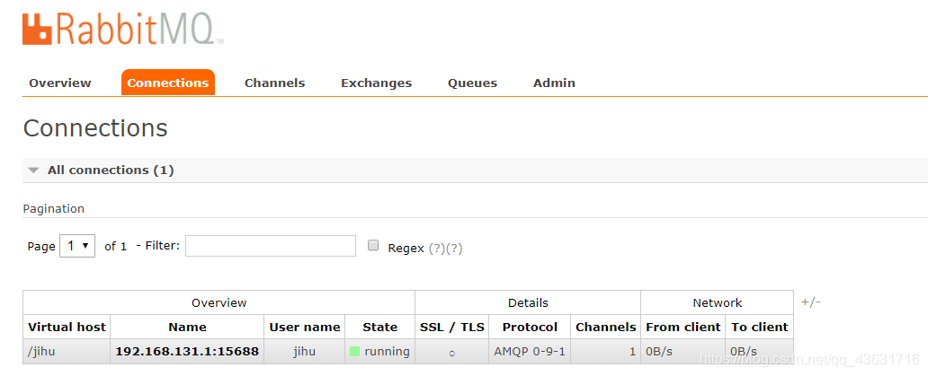
Task: Click the green running state indicator
Action: click(355, 352)
